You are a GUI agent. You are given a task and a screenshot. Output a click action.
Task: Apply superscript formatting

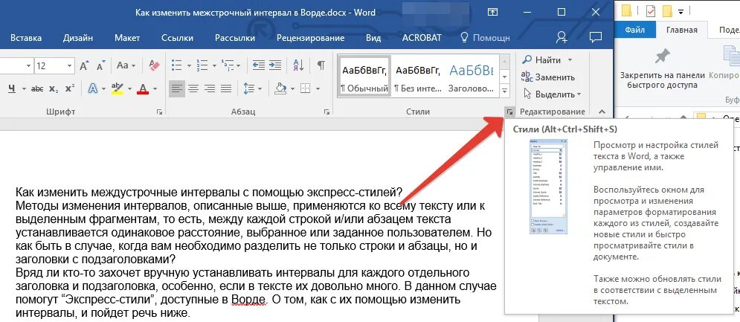(70, 88)
